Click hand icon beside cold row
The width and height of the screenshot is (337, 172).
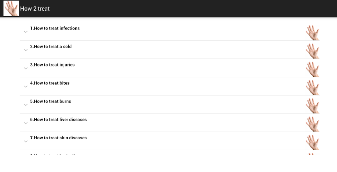click(x=313, y=51)
